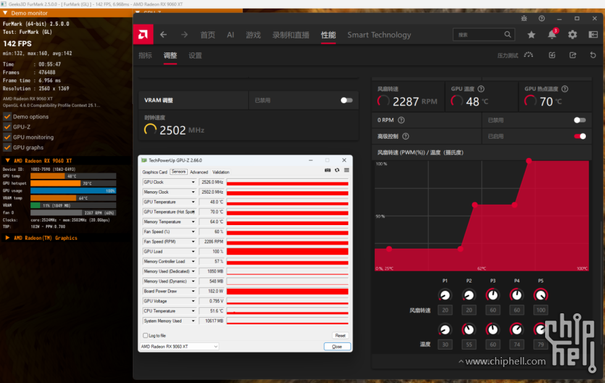Adjust the P4 temperature dial
Image resolution: width=605 pixels, height=383 pixels.
tap(517, 329)
